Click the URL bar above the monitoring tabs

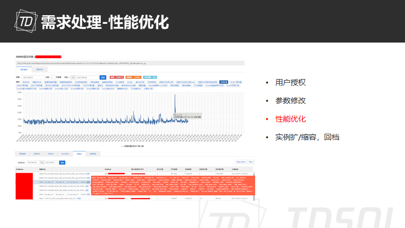click(130, 63)
